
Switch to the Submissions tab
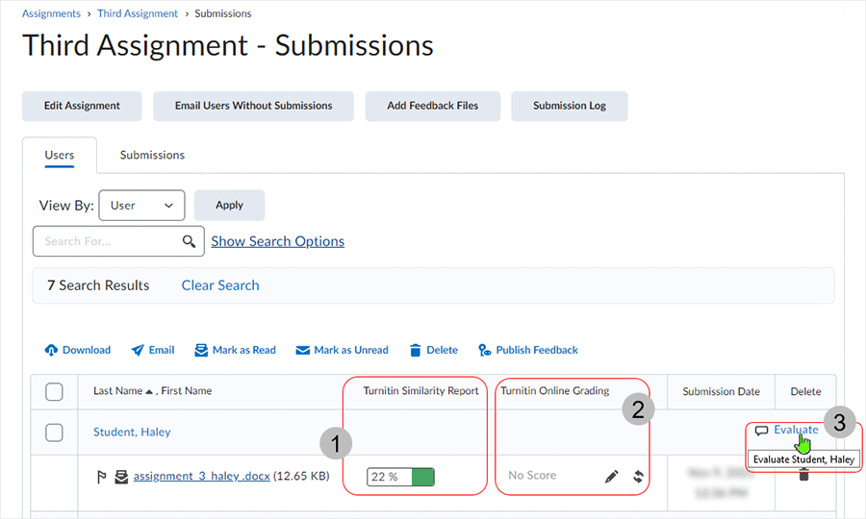pos(152,155)
